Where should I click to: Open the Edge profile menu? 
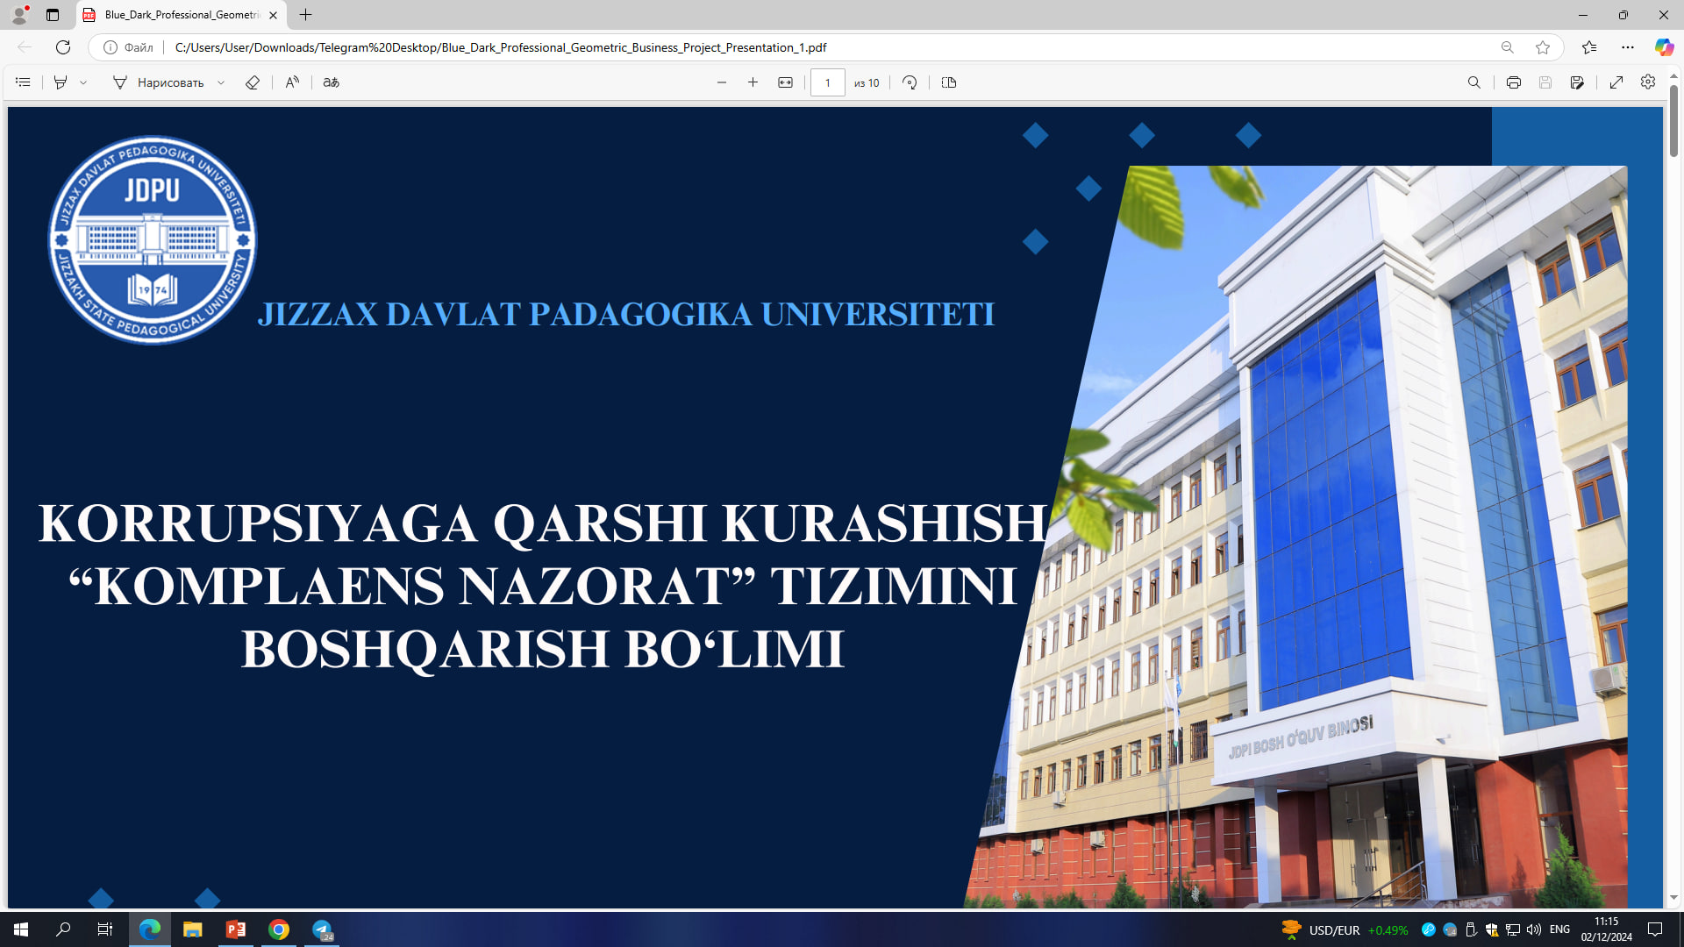click(19, 15)
